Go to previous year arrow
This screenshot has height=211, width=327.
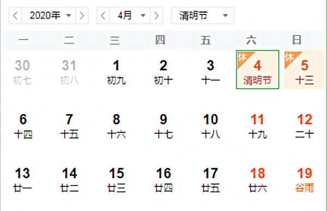15,16
